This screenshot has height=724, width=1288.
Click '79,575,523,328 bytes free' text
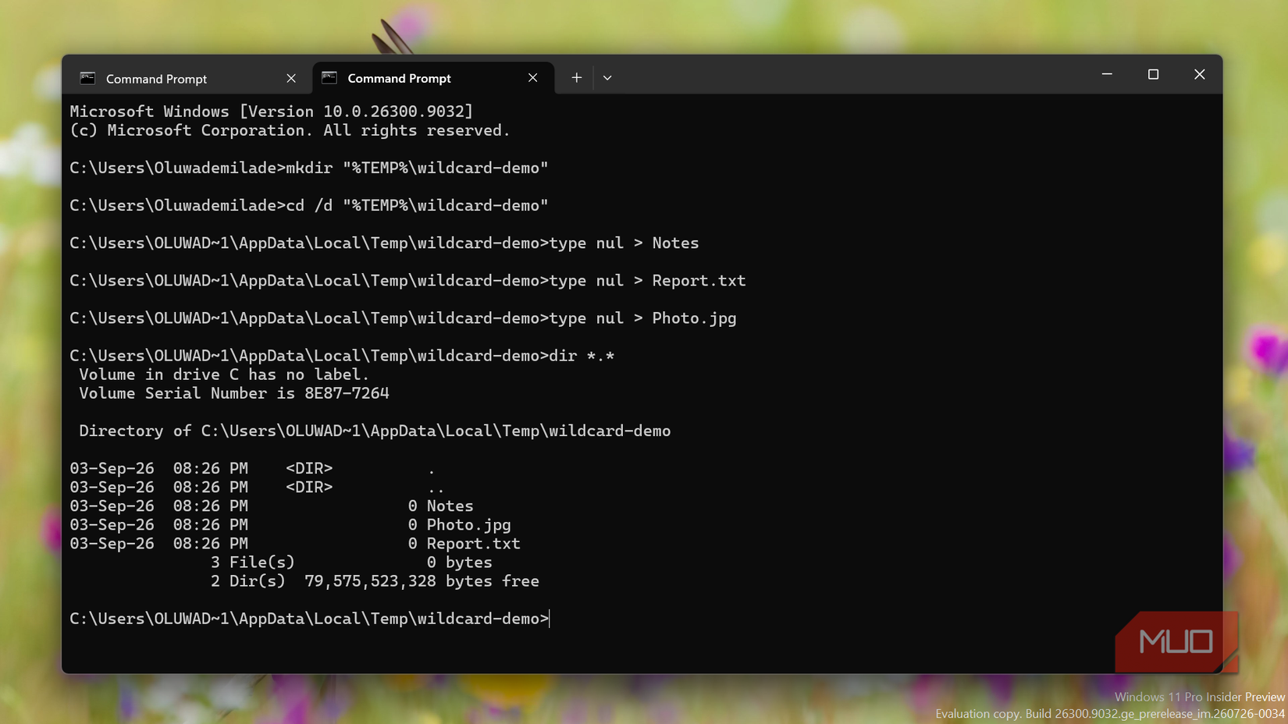pyautogui.click(x=422, y=581)
